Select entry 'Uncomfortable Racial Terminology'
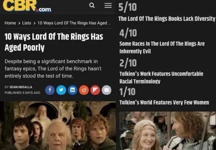216x150 pixels. tap(161, 78)
